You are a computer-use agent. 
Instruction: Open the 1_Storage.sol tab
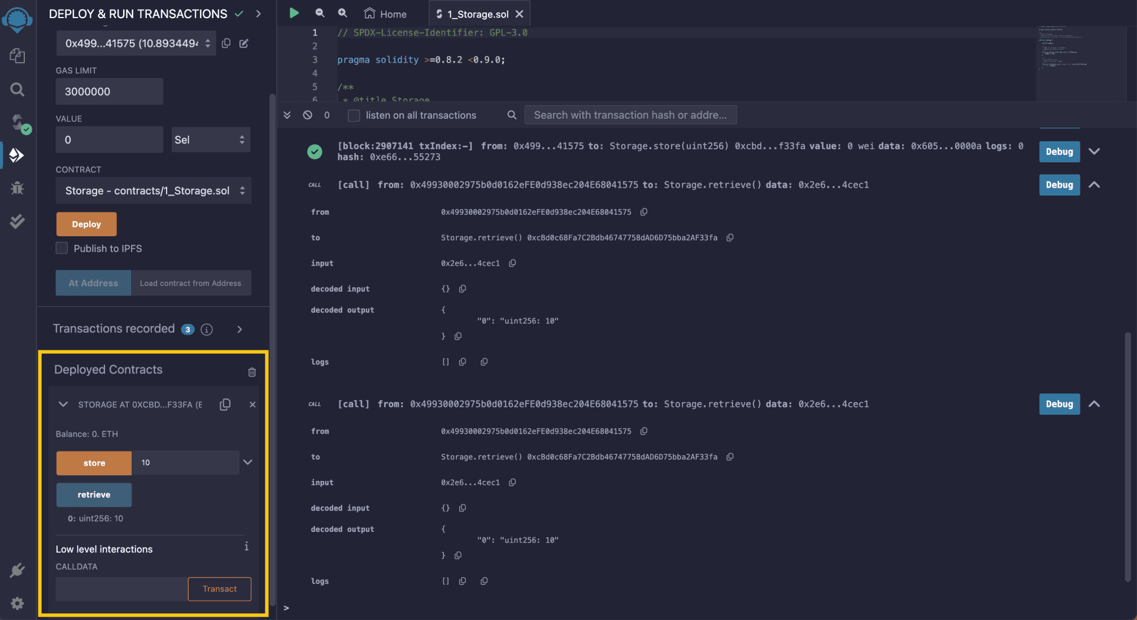476,14
